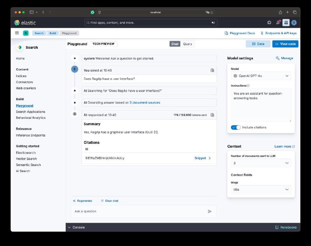Viewport: 311px width, 246px height.
Task: Click the Grammarly extension icon
Action: coord(93,12)
